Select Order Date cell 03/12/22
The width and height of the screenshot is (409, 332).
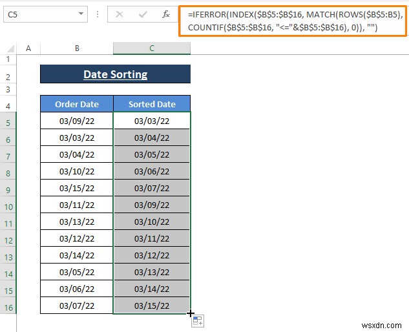[x=77, y=238]
